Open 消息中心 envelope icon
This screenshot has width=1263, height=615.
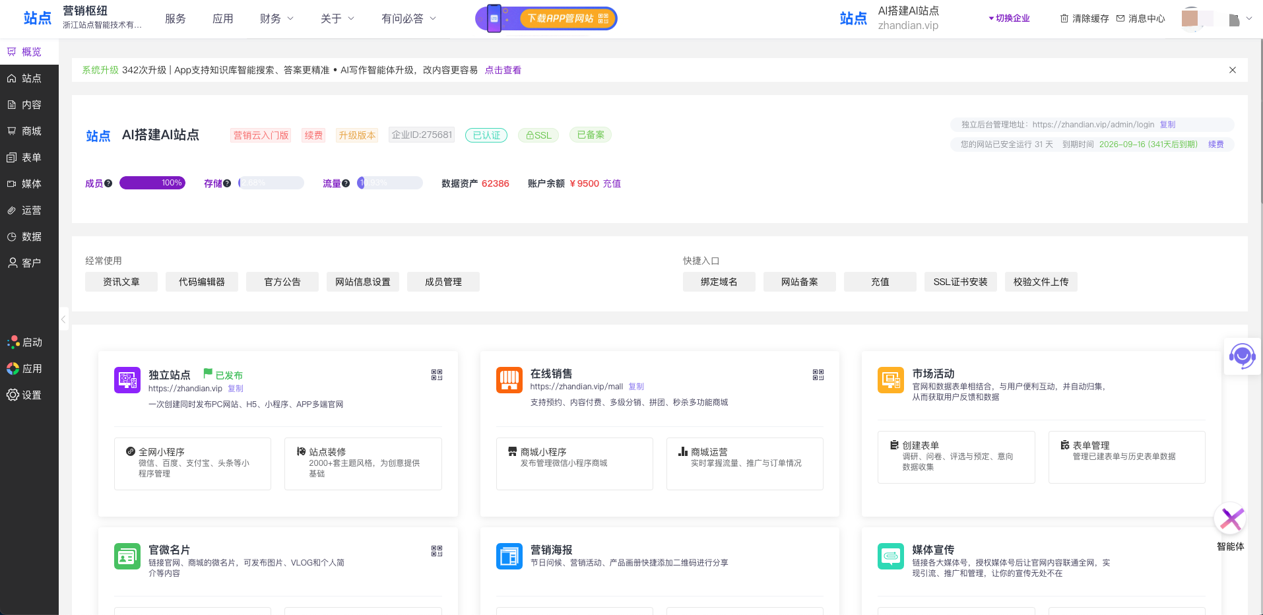pyautogui.click(x=1120, y=18)
